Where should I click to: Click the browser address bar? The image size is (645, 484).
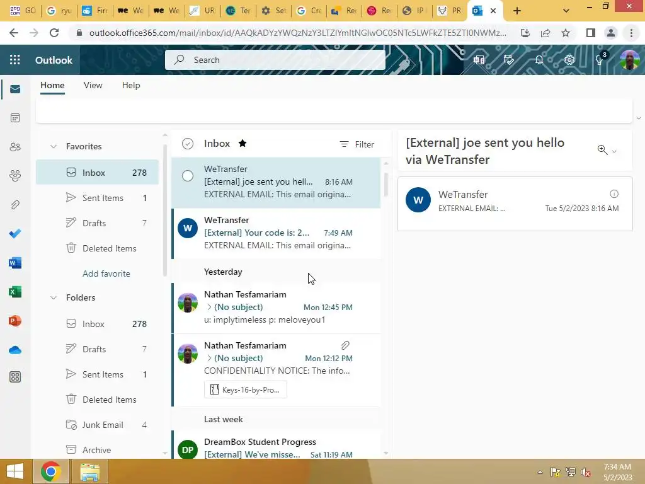[x=298, y=33]
